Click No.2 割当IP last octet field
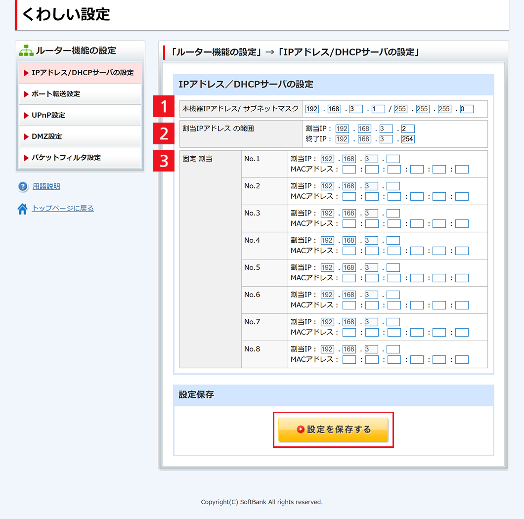Image resolution: width=524 pixels, height=519 pixels. click(393, 186)
